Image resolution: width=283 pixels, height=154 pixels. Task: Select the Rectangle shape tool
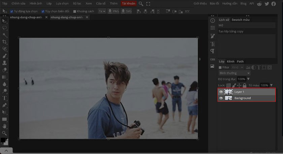click(x=4, y=119)
